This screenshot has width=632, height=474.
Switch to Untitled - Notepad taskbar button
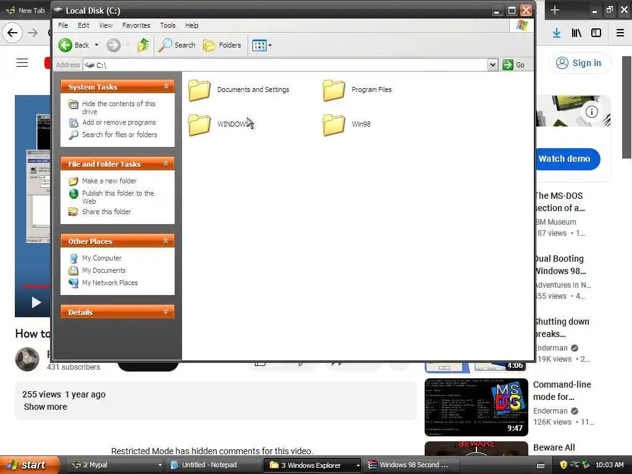pos(214,465)
